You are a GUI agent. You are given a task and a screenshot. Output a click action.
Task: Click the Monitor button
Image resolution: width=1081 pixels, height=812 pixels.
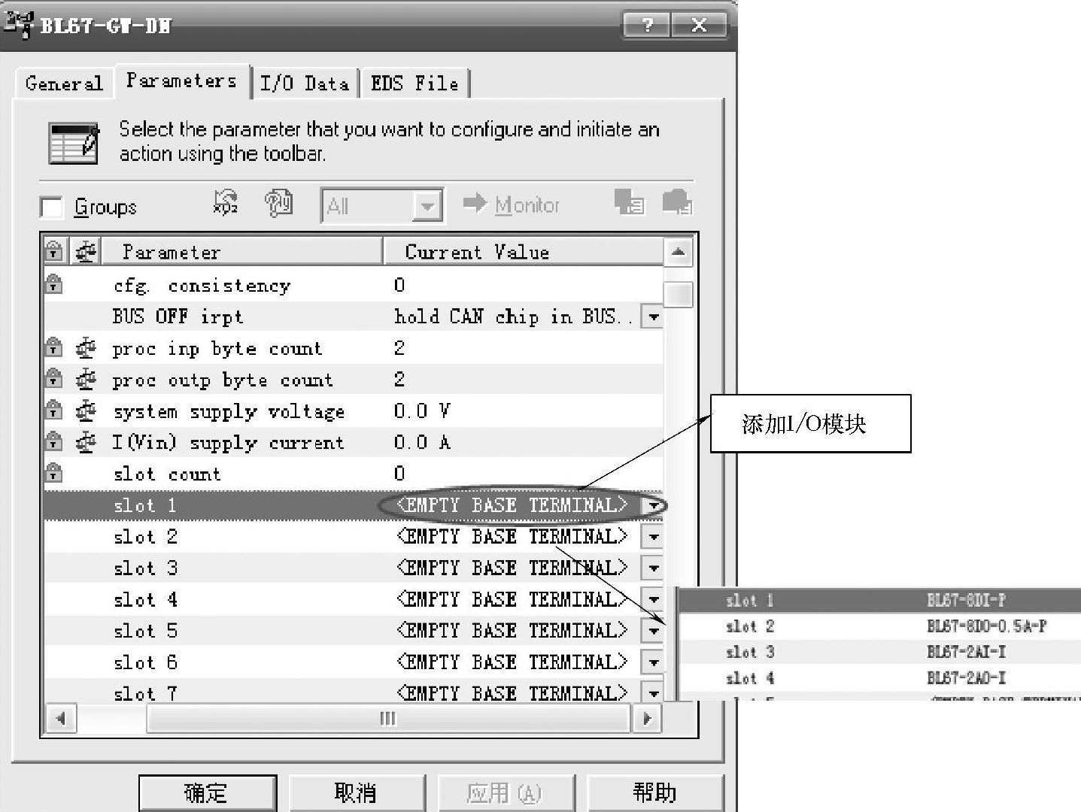click(x=512, y=204)
